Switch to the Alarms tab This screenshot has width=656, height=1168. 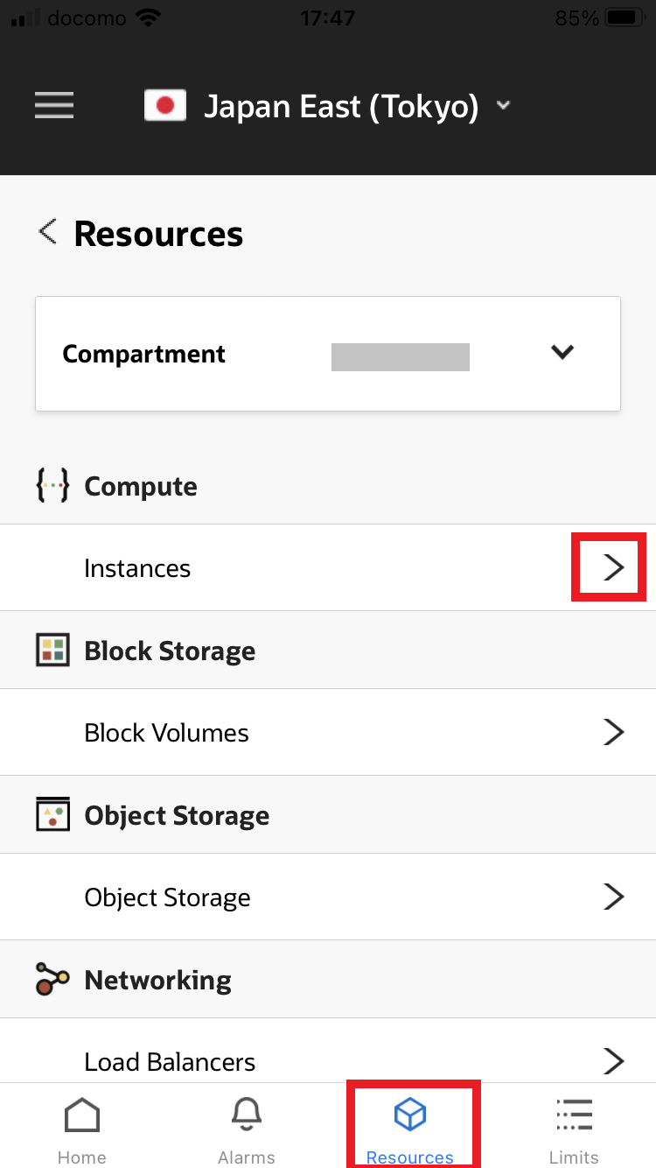[247, 1131]
